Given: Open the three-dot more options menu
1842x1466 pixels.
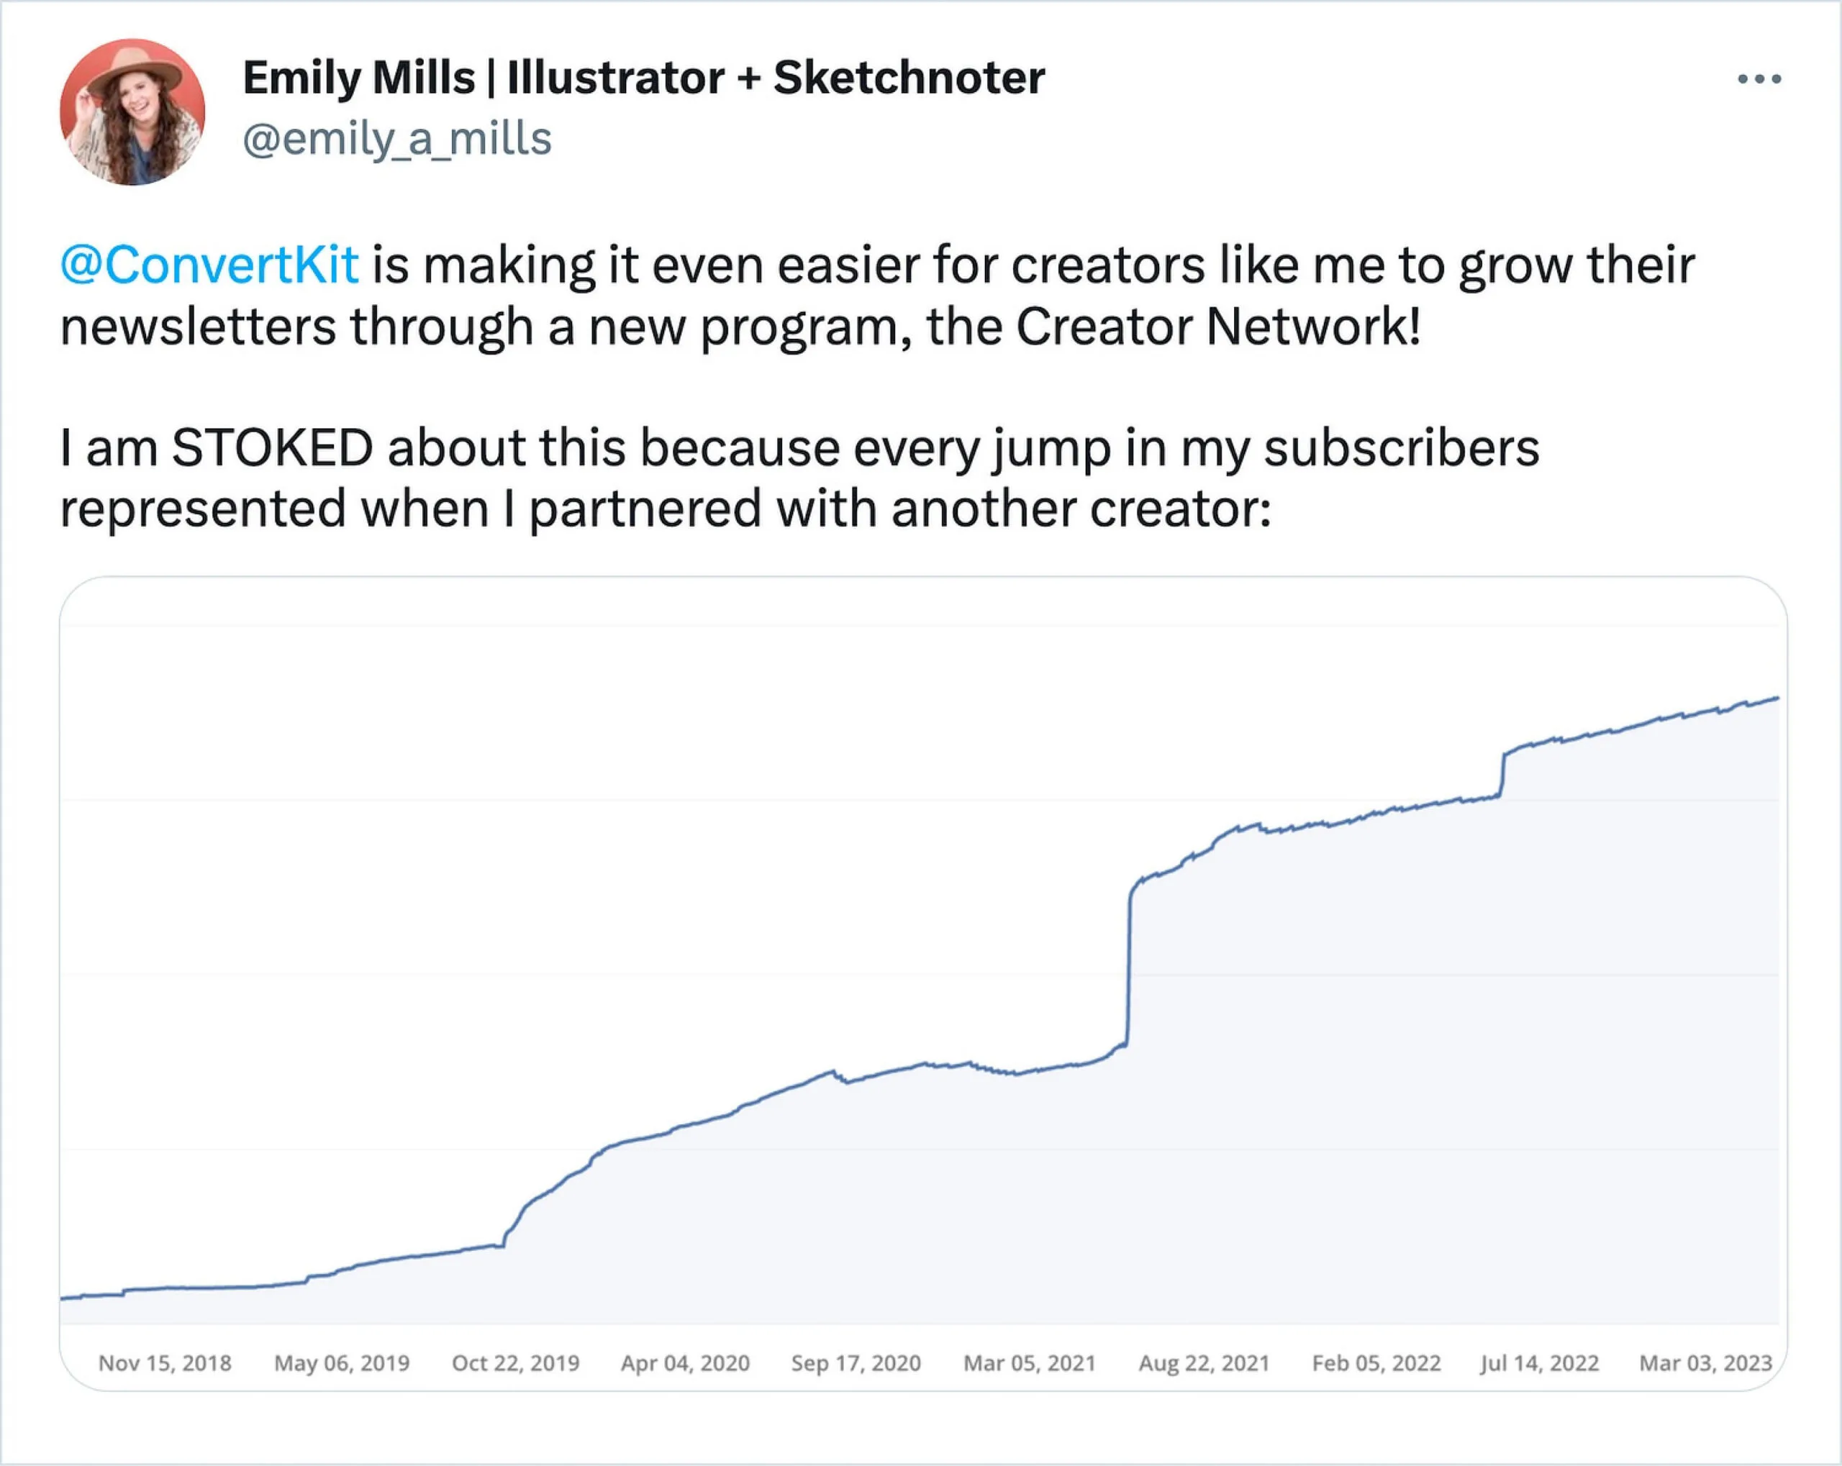Looking at the screenshot, I should pyautogui.click(x=1759, y=79).
